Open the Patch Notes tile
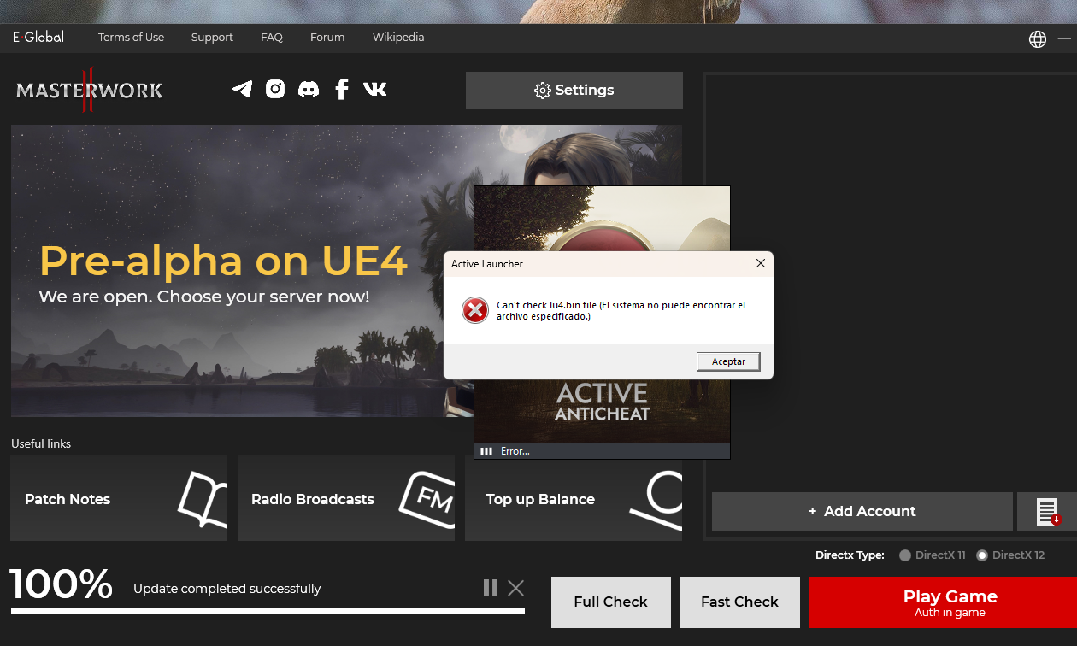1077x646 pixels. pos(119,499)
